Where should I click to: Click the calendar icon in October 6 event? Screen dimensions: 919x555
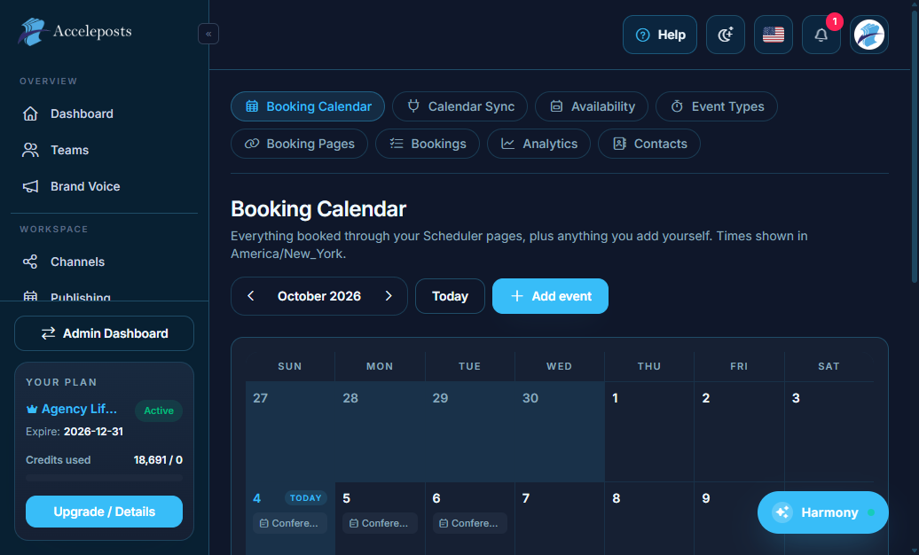point(444,523)
